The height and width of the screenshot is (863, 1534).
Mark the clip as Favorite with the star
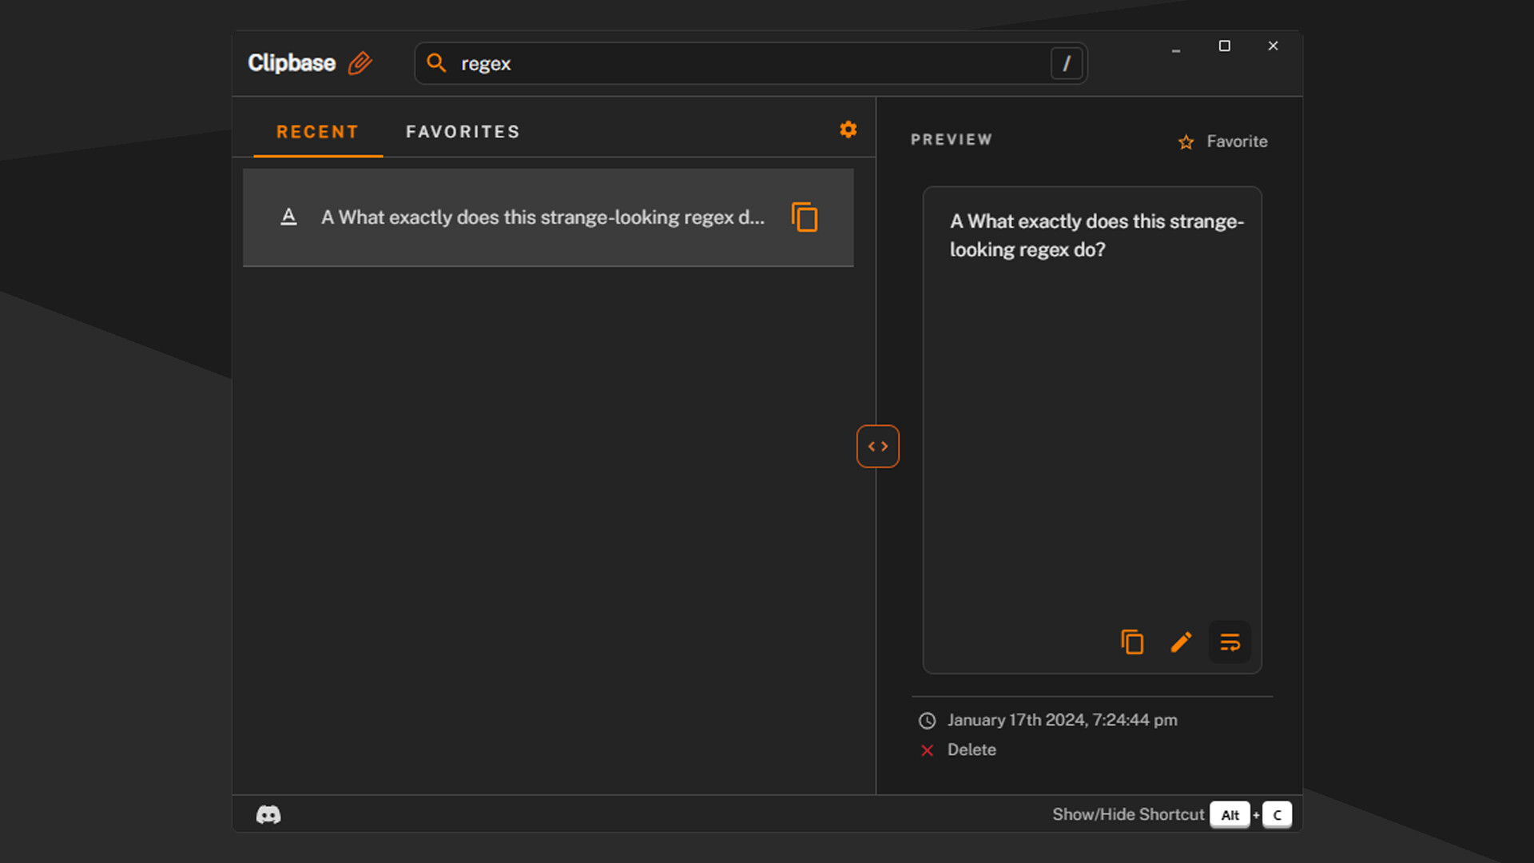pyautogui.click(x=1186, y=141)
